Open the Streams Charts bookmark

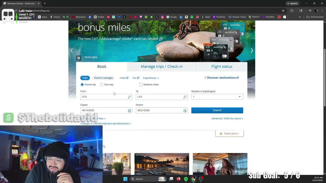click(237, 17)
